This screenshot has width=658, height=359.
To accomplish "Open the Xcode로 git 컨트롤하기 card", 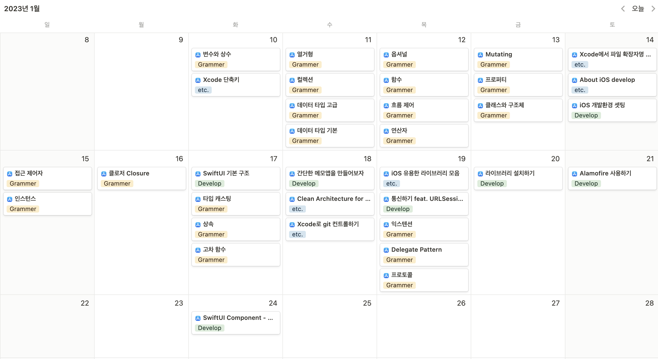I will 330,229.
